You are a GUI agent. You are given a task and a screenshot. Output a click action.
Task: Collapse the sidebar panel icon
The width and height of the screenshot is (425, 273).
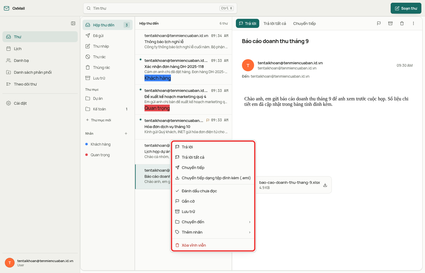(73, 23)
